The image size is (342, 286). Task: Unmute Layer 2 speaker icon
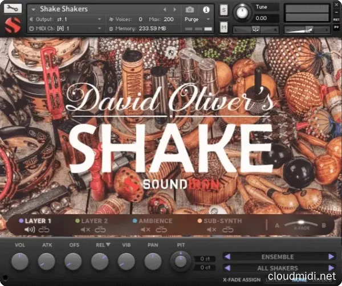tap(85, 230)
